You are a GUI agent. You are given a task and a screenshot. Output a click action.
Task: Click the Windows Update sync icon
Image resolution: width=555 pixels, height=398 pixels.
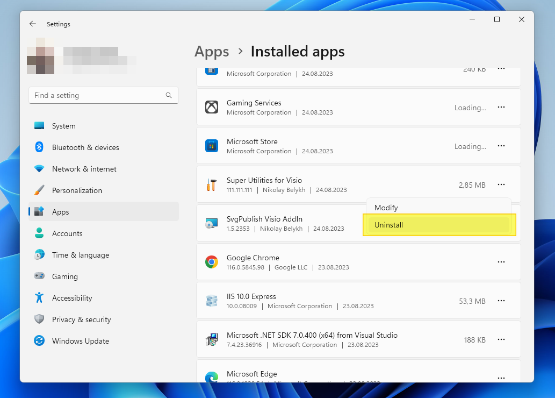coord(39,341)
